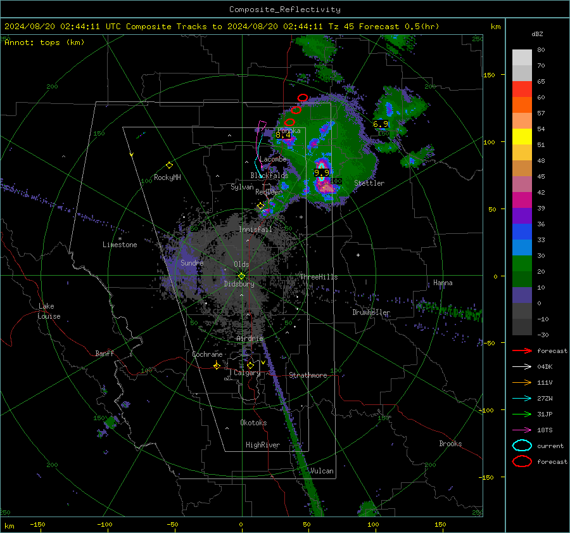
Task: Click the Limestone map label
Action: 120,245
